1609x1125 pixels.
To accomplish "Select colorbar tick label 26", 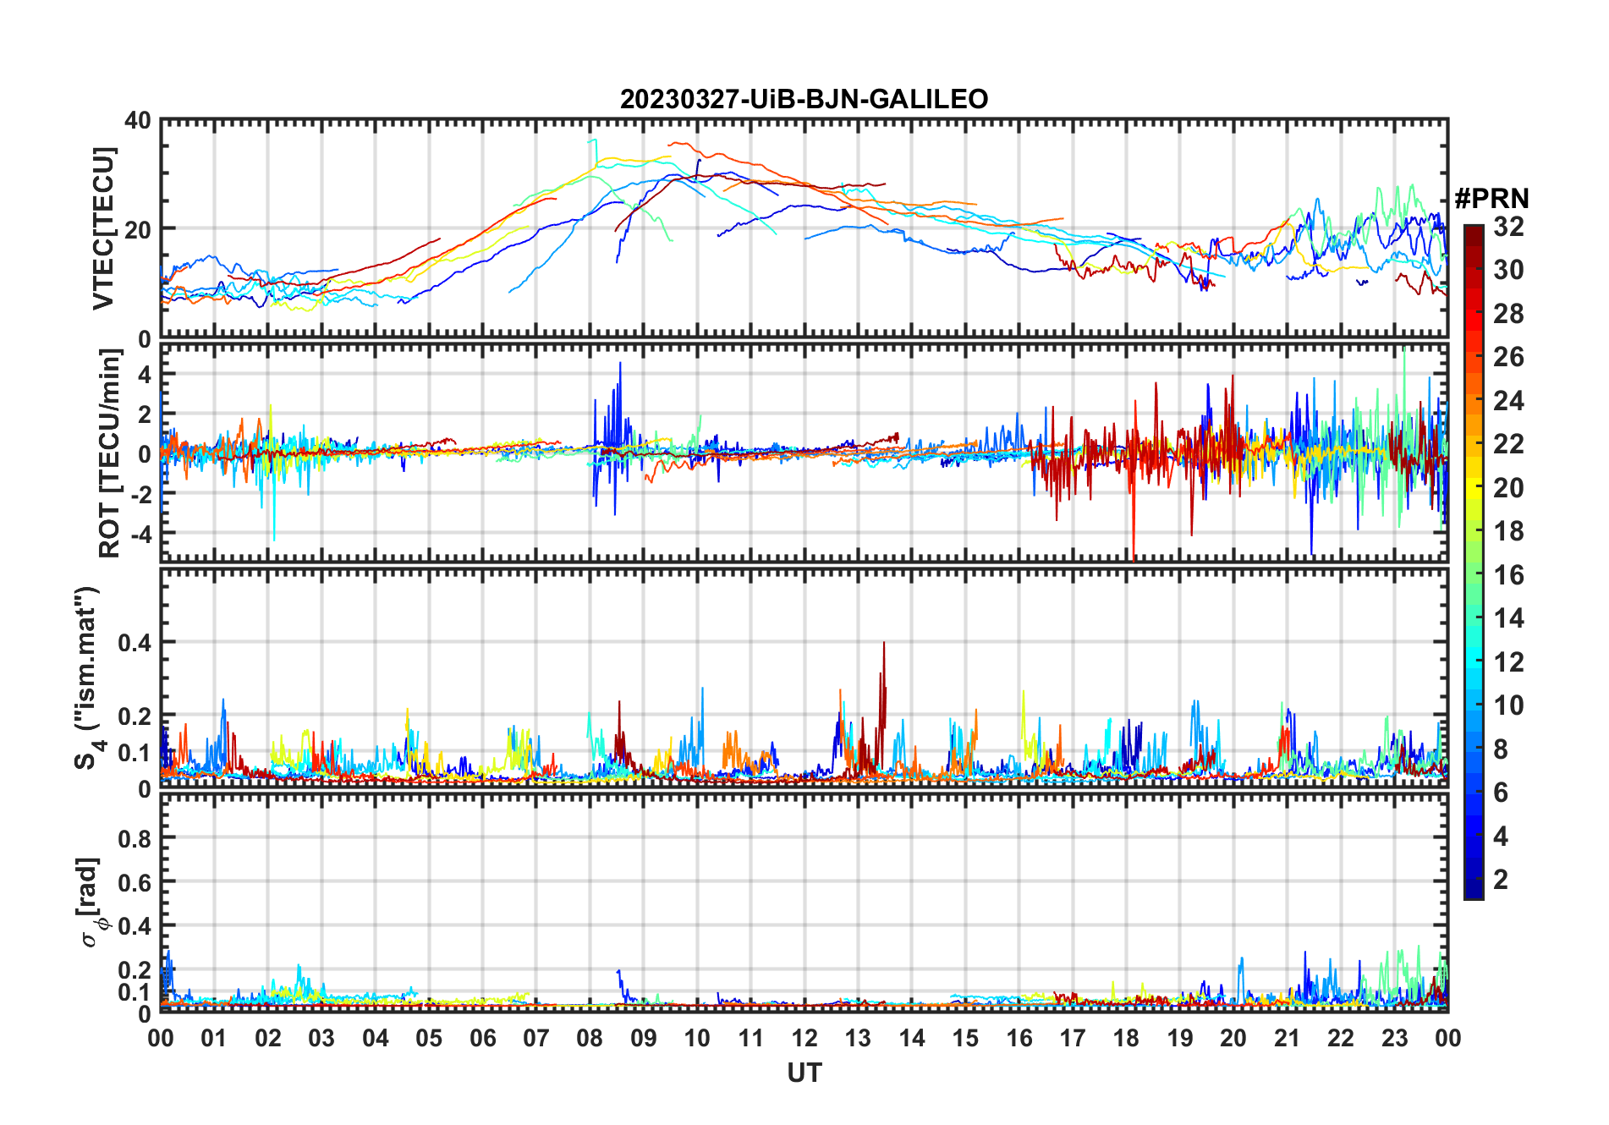I will 1508,357.
